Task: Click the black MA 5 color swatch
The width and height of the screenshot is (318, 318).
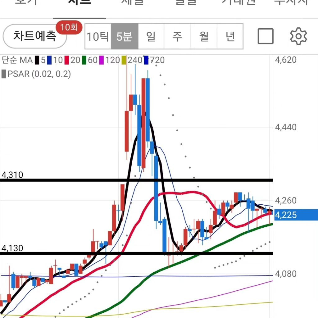Action: point(37,60)
